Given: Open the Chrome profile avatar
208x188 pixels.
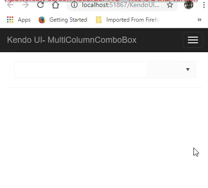Looking at the screenshot, I should click(x=189, y=5).
